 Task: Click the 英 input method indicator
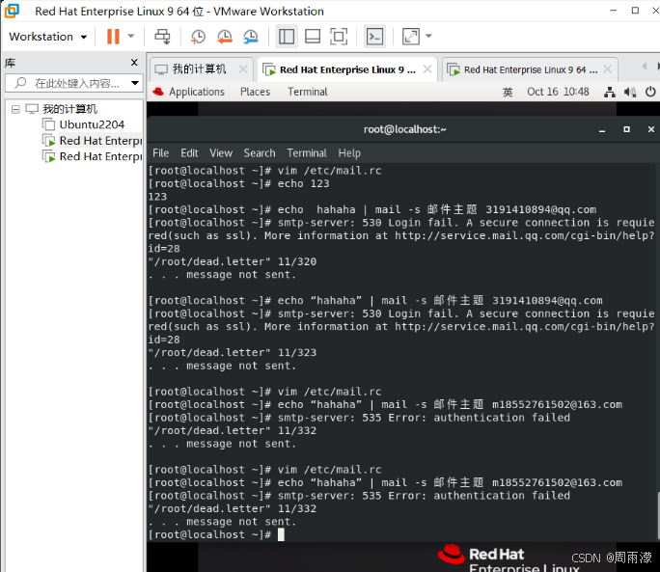pos(508,92)
